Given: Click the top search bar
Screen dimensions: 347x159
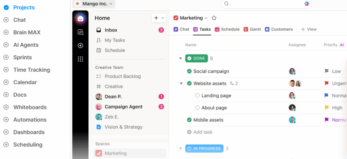Looking at the screenshot, I should pos(266,4).
